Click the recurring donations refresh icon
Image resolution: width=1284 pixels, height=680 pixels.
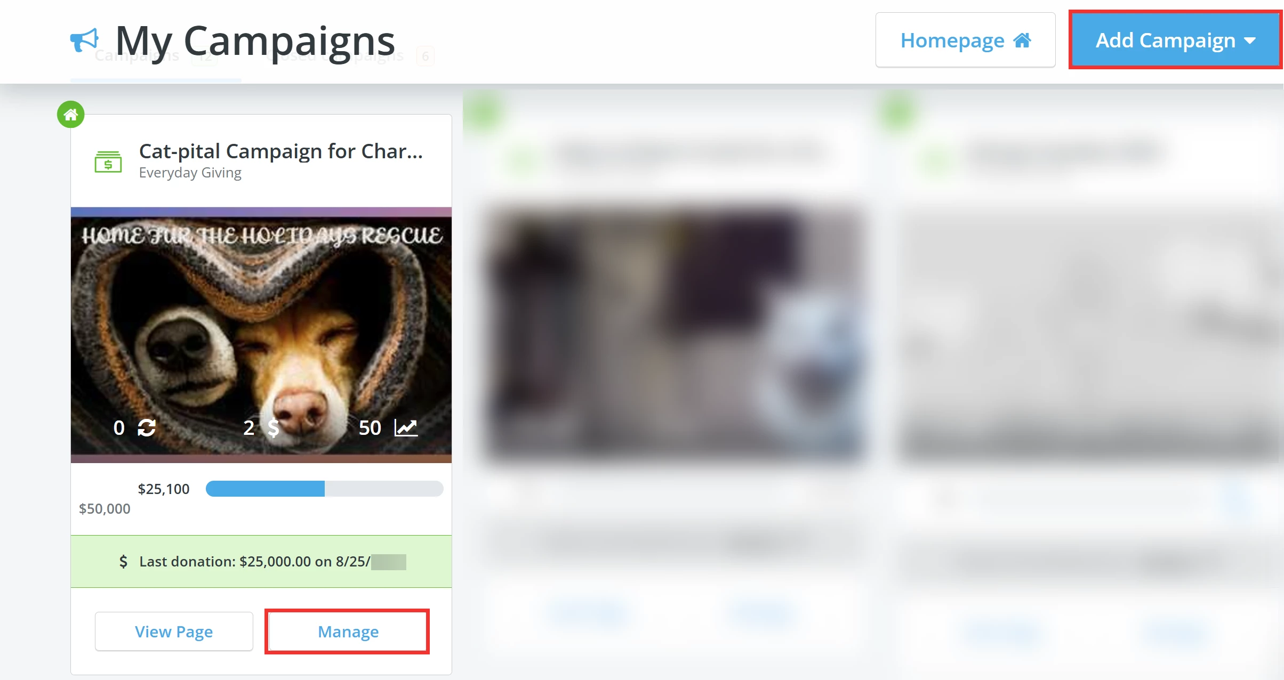coord(147,427)
